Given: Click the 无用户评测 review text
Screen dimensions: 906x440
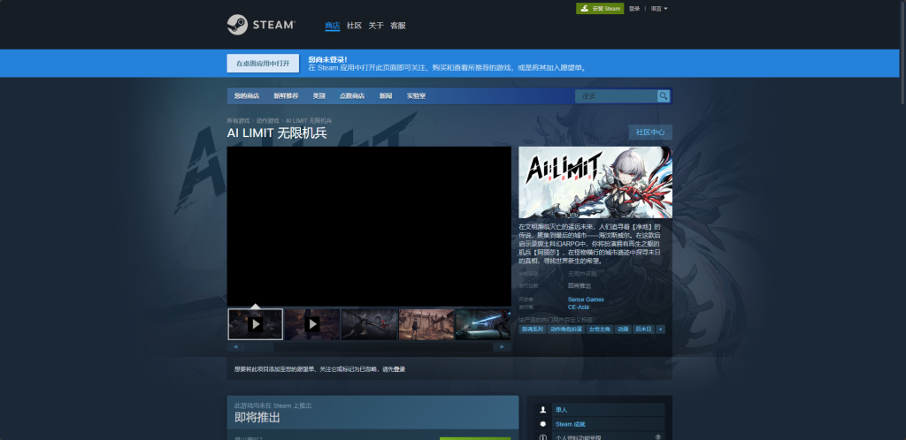Looking at the screenshot, I should (x=582, y=274).
